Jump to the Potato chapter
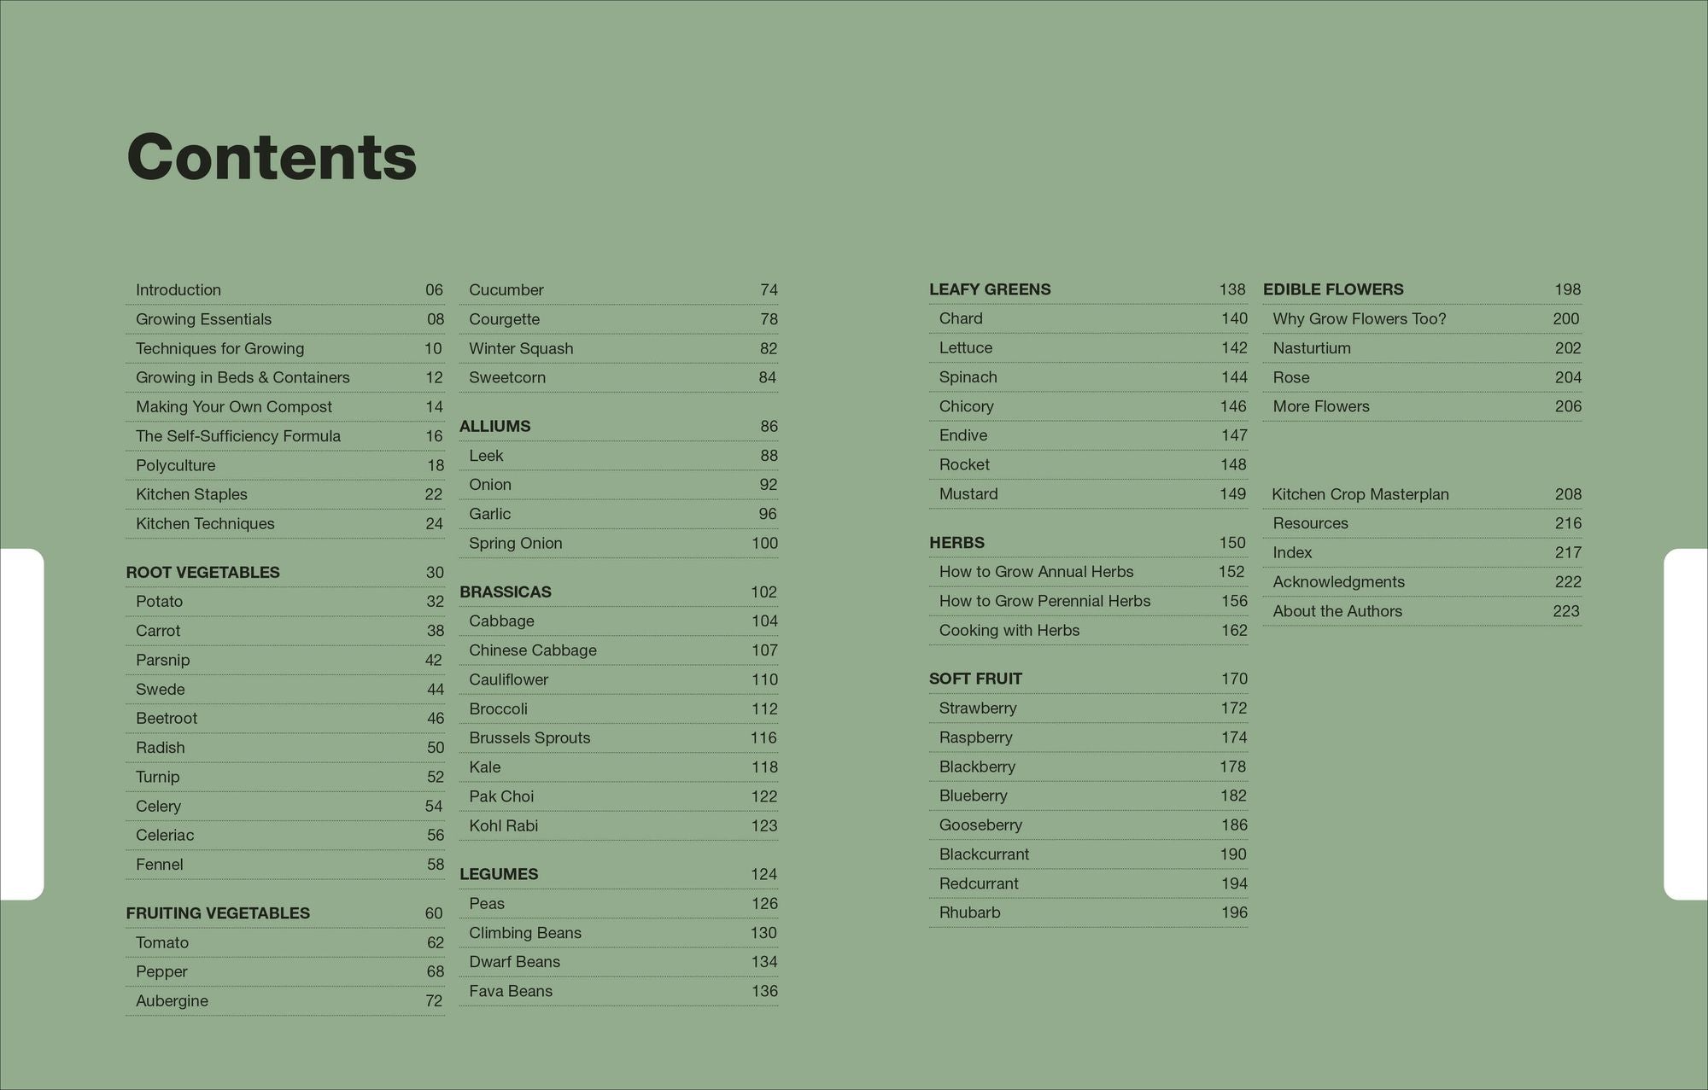This screenshot has height=1090, width=1708. click(160, 602)
